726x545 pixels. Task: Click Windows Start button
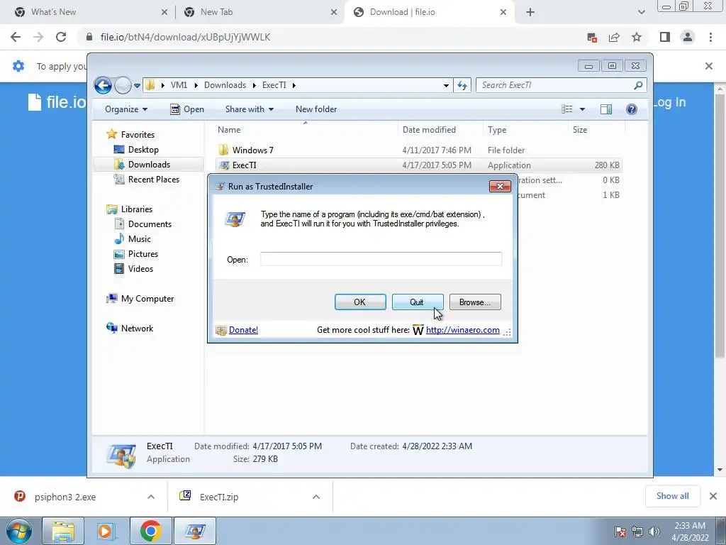pos(18,531)
